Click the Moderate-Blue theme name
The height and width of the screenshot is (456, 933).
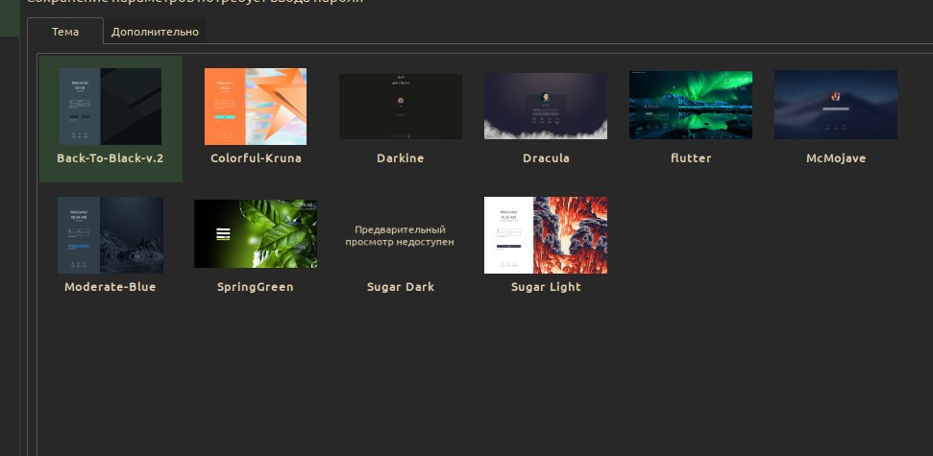pyautogui.click(x=110, y=287)
